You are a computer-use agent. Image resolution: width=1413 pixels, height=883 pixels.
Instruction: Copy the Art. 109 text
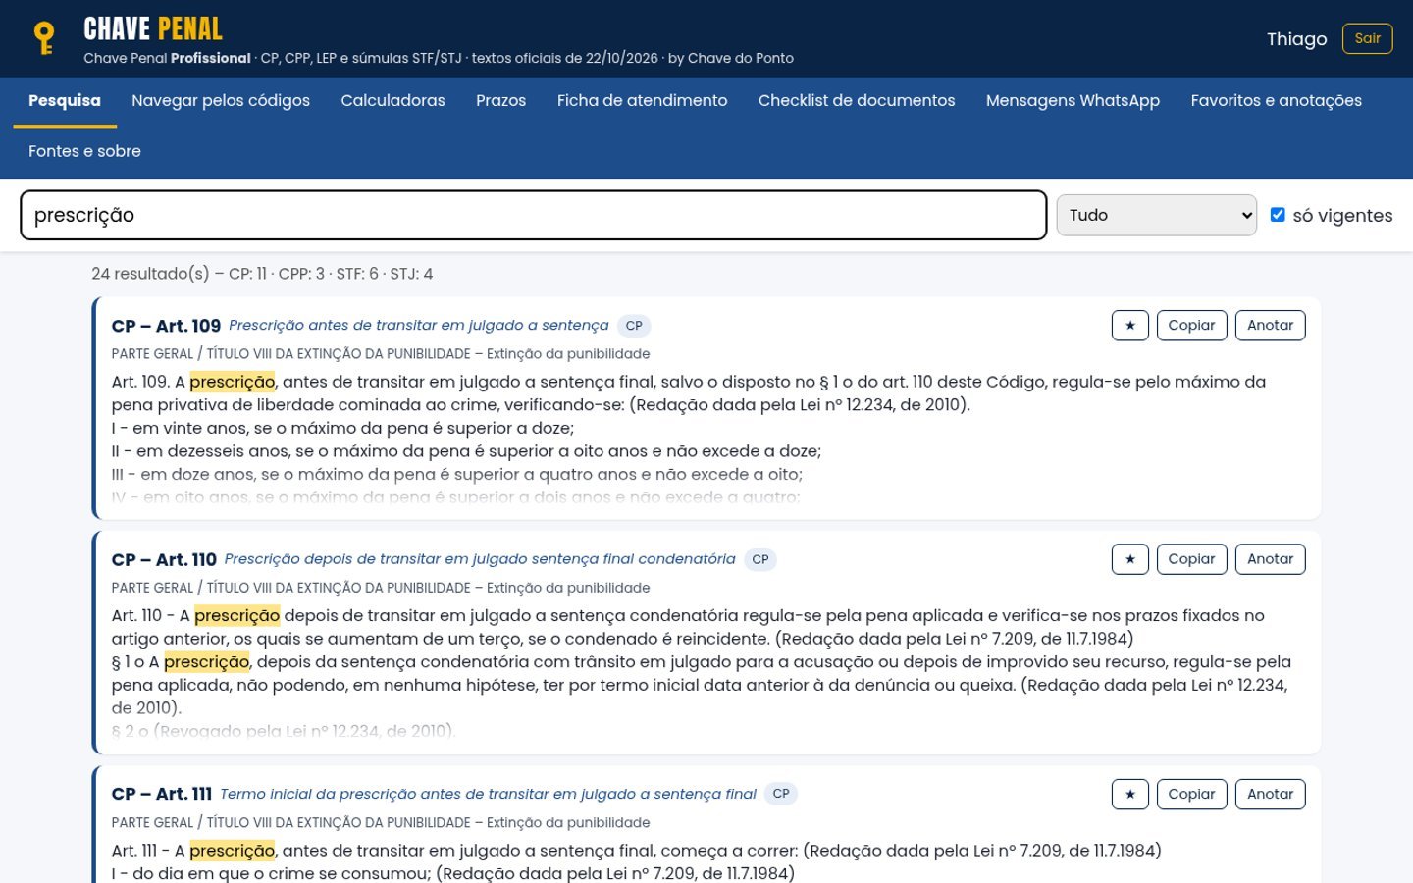tap(1191, 326)
